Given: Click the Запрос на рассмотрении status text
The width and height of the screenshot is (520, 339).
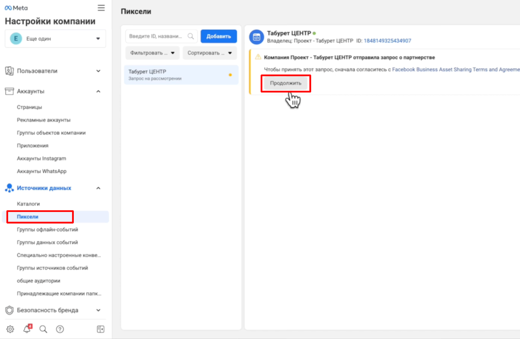Looking at the screenshot, I should coord(155,78).
